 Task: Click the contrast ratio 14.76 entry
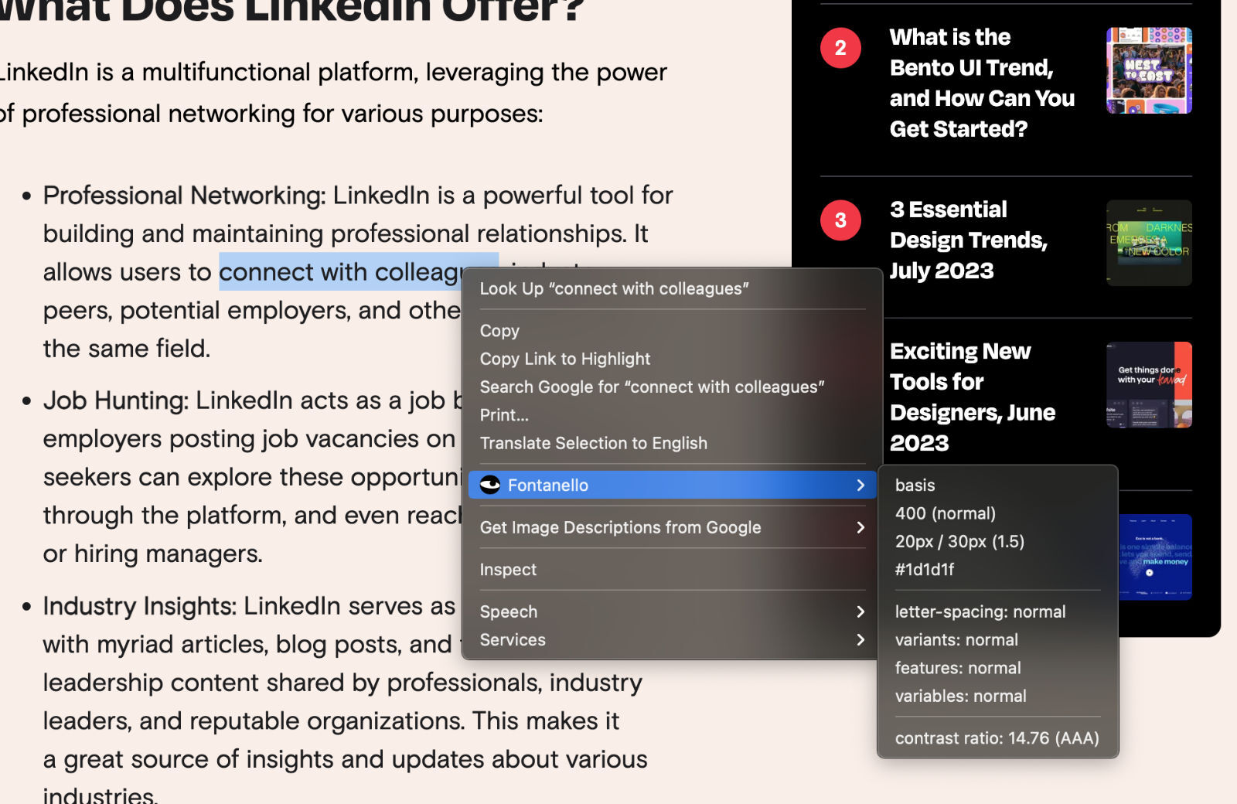pos(997,738)
